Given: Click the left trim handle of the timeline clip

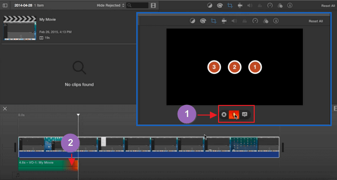Looking at the screenshot, I should click(x=15, y=147).
